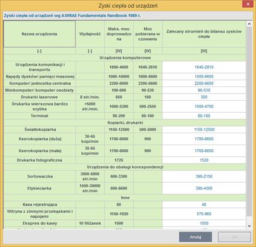
Task: Select recommended value for Kserokopiarka (mała)
Action: pos(204,150)
